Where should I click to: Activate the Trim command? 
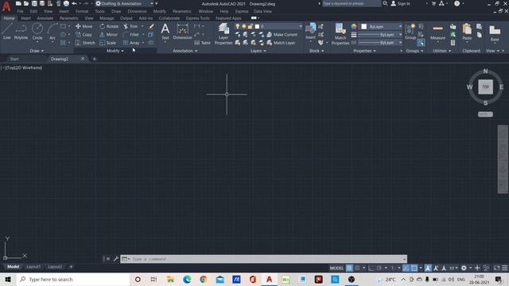pos(130,26)
